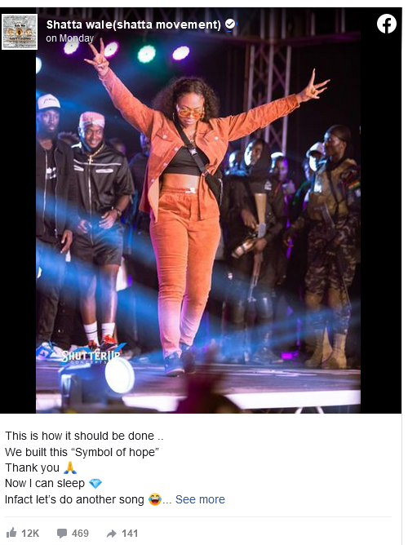Click the blue verified badge checkmark
Screen dimensions: 408x545
click(230, 24)
